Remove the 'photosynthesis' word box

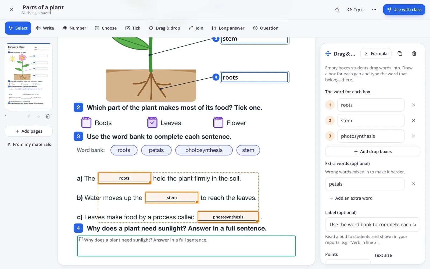(x=414, y=136)
